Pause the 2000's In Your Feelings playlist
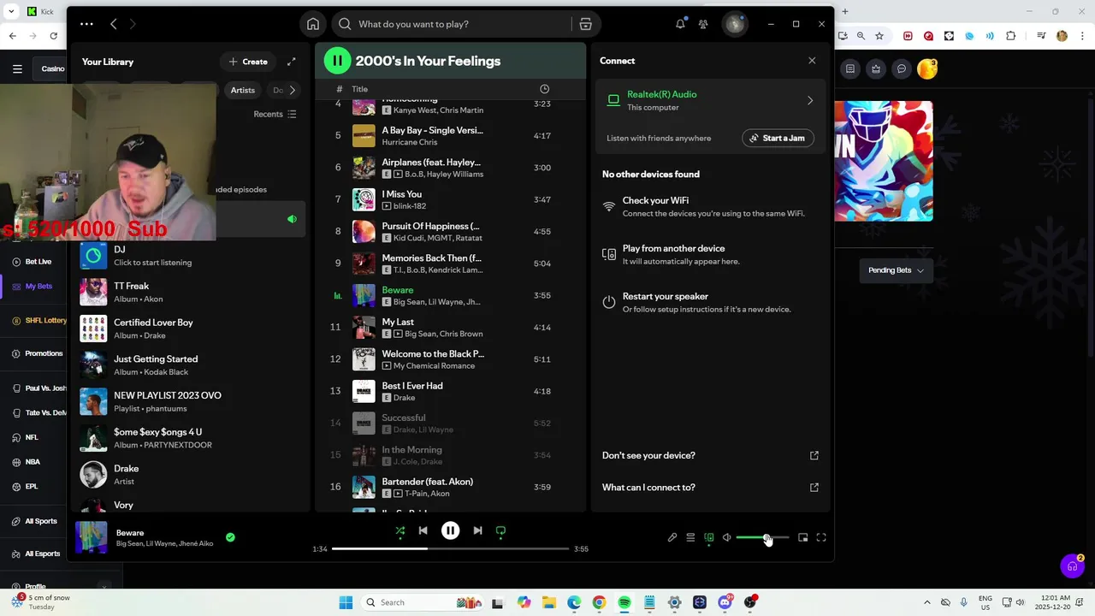 (x=338, y=61)
